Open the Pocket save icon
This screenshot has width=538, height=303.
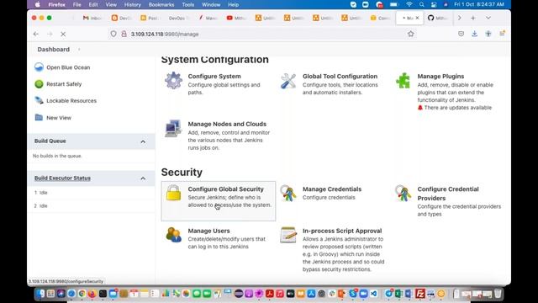[x=461, y=34]
